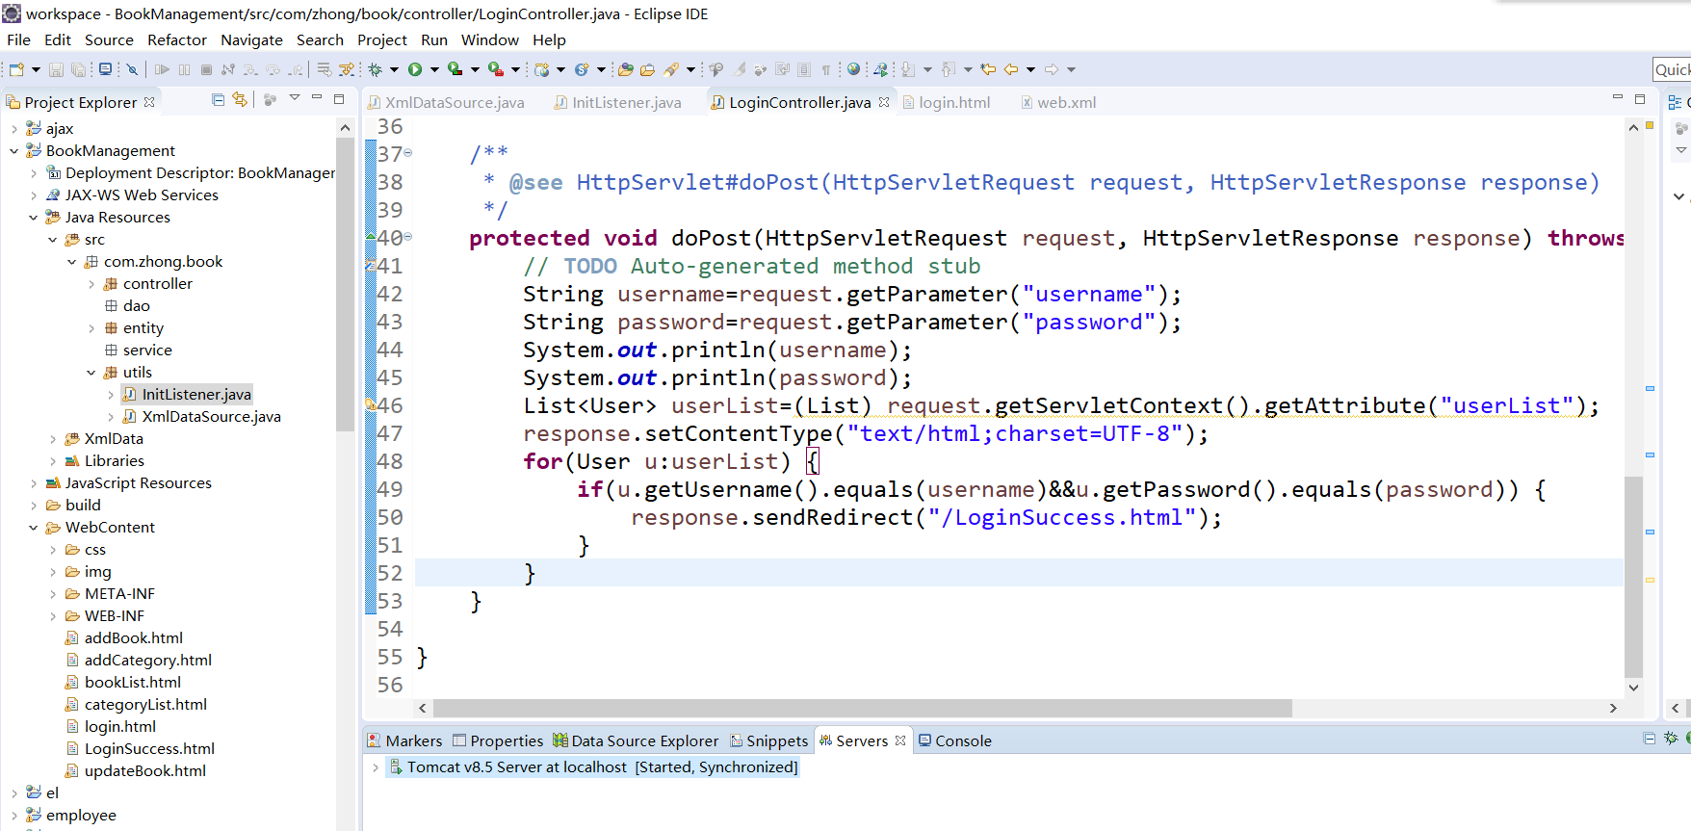1691x831 pixels.
Task: Click the Terminate stop square icon
Action: (206, 69)
